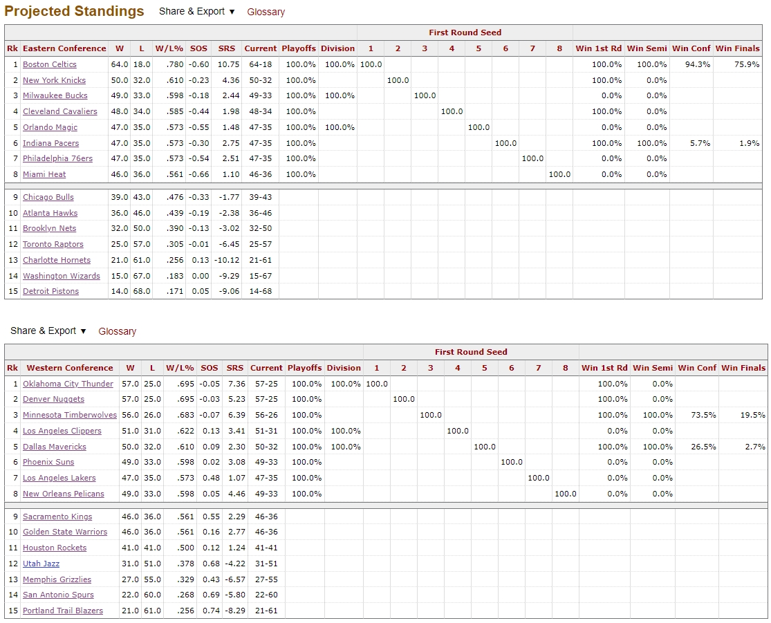Select the Utah Jazz link
This screenshot has width=771, height=623.
coord(41,564)
